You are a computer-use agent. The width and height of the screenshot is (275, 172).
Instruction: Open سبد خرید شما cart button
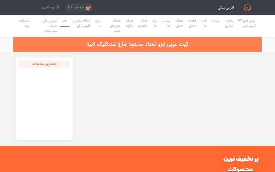(x=79, y=8)
